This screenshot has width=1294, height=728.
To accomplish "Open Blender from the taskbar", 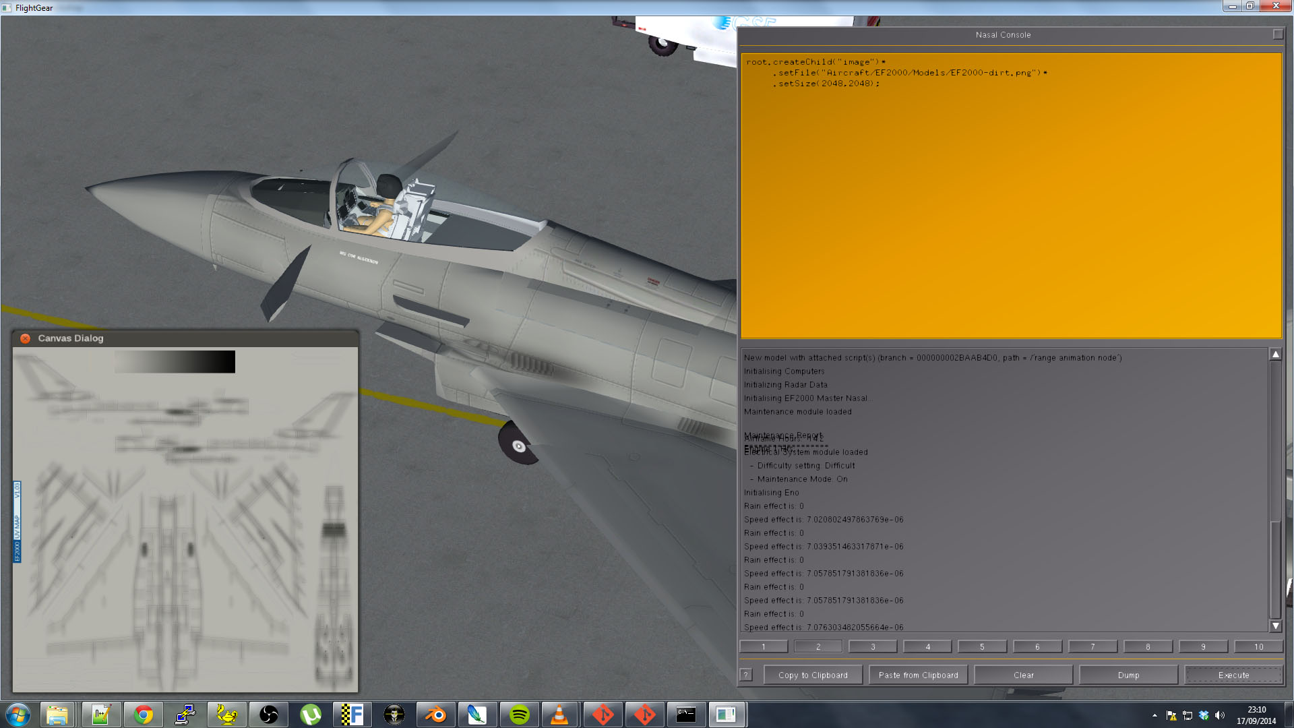I will click(435, 715).
